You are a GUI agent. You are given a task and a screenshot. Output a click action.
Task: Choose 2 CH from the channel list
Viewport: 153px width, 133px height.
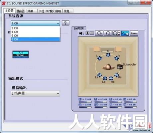[x=35, y=28]
